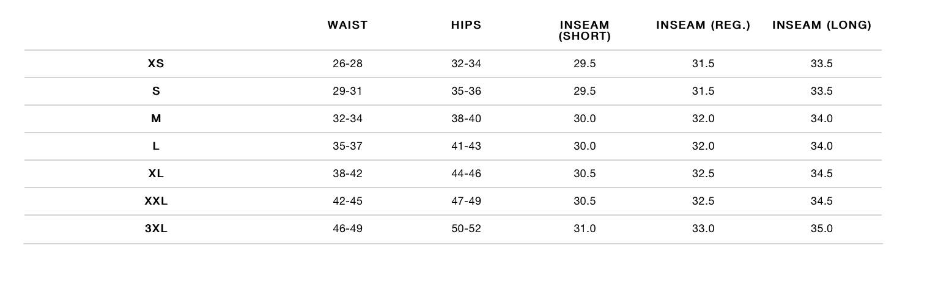Click the M size row label
The height and width of the screenshot is (281, 927).
[156, 119]
